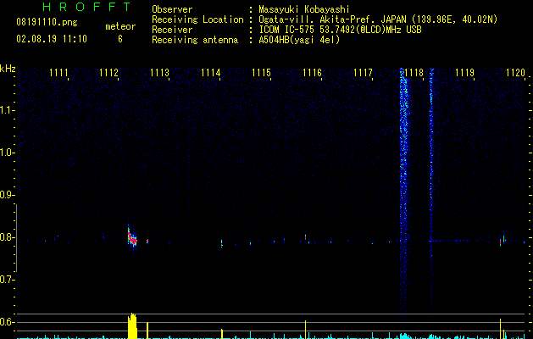This screenshot has height=339, width=533.
Task: Click the A504HB(yagi 4el) antenna text
Action: click(x=299, y=40)
